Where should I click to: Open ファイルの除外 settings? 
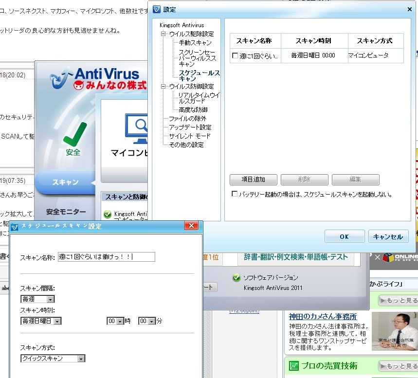coord(188,118)
